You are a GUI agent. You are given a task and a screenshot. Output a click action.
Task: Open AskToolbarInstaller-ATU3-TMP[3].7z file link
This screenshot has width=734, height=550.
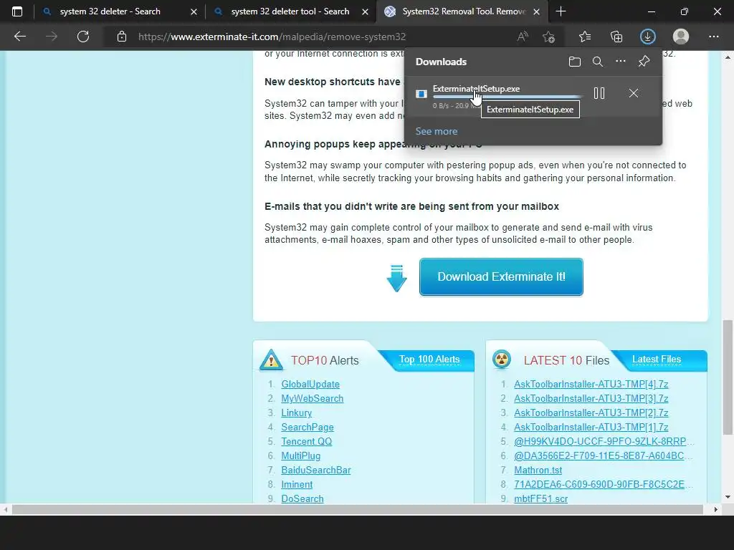pos(591,398)
